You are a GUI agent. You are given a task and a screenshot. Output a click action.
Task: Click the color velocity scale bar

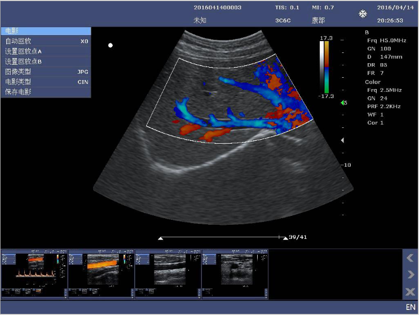327,67
